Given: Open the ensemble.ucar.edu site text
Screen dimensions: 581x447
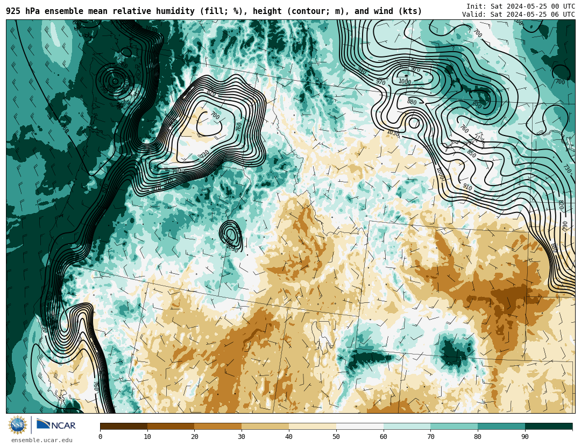Looking at the screenshot, I should (42, 441).
